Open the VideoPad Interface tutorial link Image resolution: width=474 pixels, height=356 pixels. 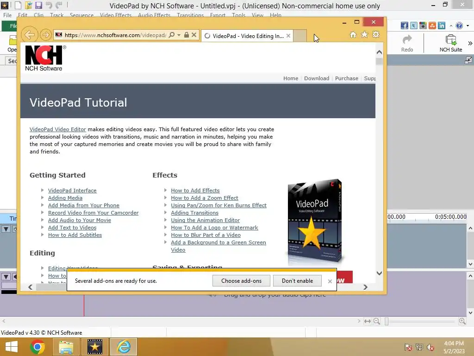pyautogui.click(x=72, y=191)
